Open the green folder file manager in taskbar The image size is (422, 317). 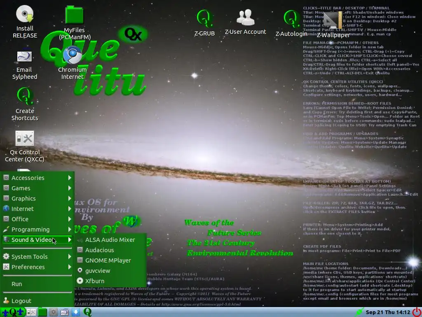click(42, 312)
